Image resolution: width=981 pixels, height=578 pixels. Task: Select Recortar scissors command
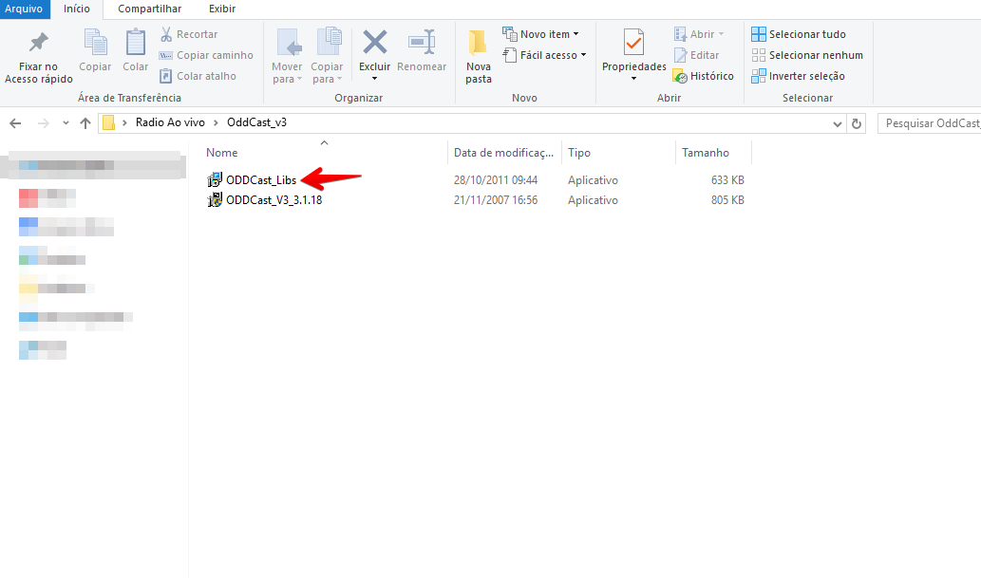188,34
